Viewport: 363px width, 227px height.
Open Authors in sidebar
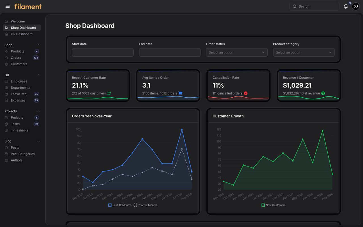tap(22, 160)
